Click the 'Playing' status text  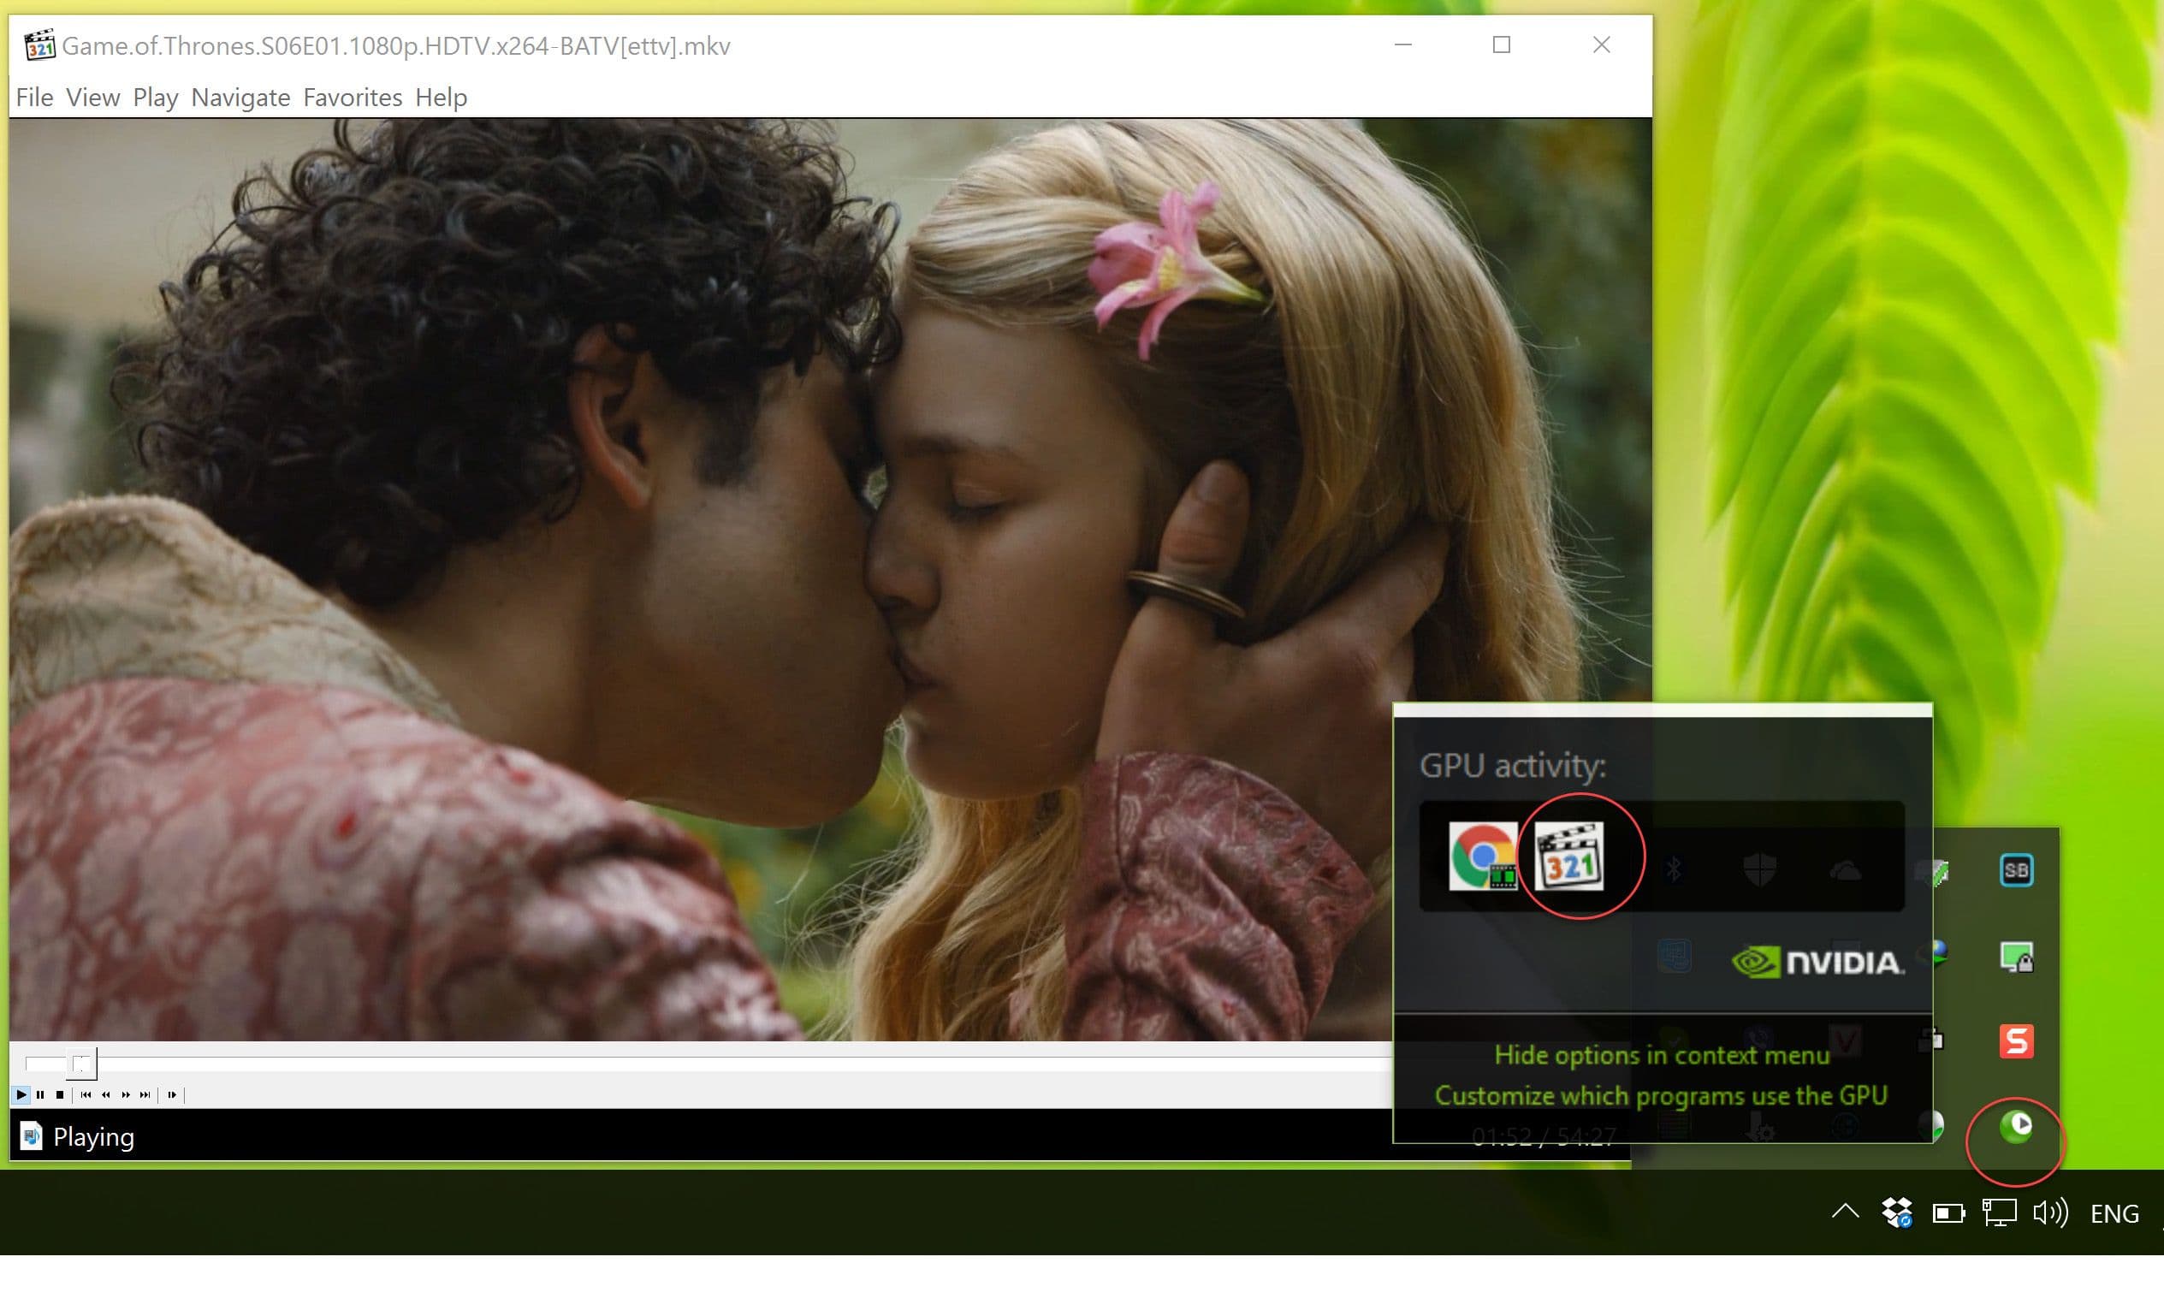pyautogui.click(x=94, y=1137)
